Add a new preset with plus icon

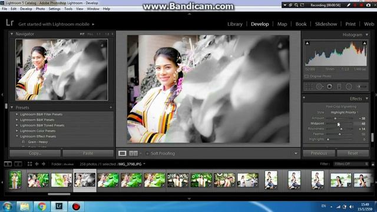(111, 107)
